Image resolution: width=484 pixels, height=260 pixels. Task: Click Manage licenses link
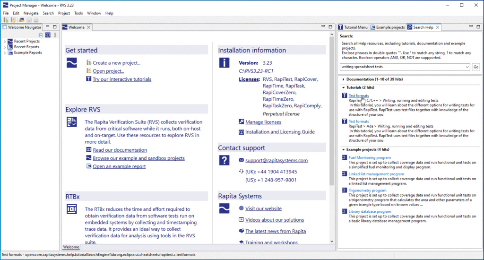click(263, 122)
